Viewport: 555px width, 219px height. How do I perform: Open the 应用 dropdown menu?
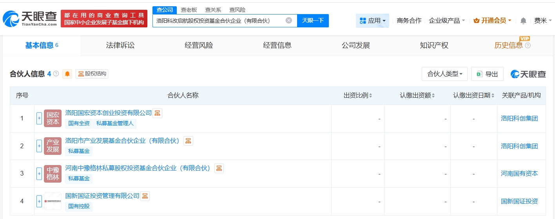click(372, 21)
